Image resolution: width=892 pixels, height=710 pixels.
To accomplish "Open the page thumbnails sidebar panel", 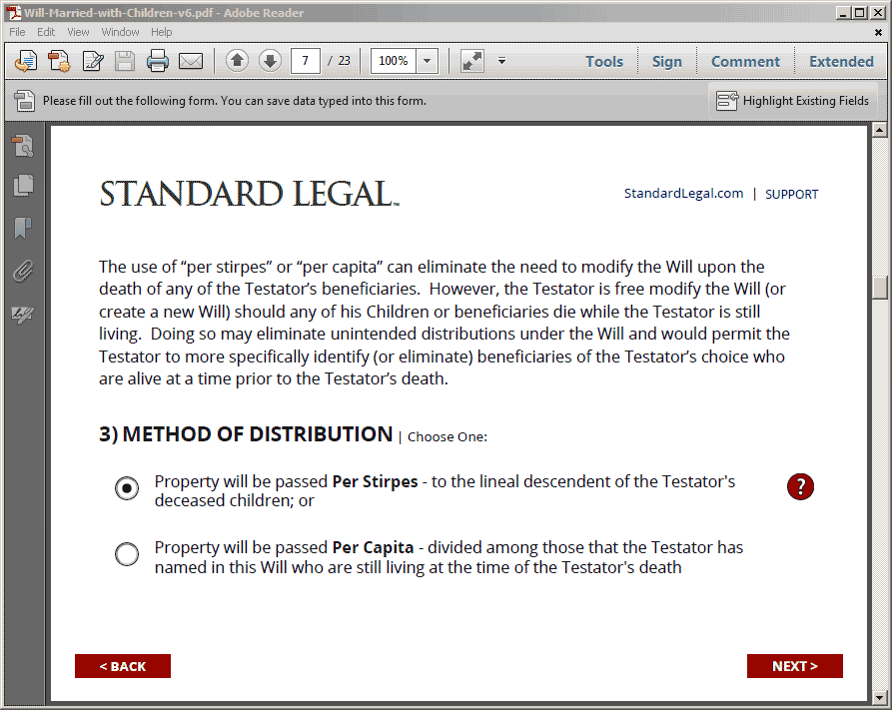I will click(23, 186).
